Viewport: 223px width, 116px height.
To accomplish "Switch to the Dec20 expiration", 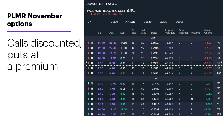I will pos(147,22).
